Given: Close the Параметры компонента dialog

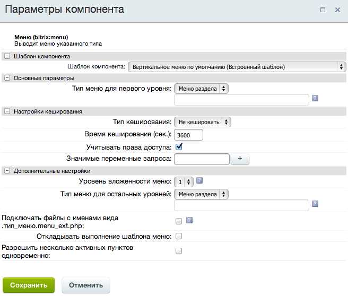Looking at the screenshot, I should (x=337, y=10).
